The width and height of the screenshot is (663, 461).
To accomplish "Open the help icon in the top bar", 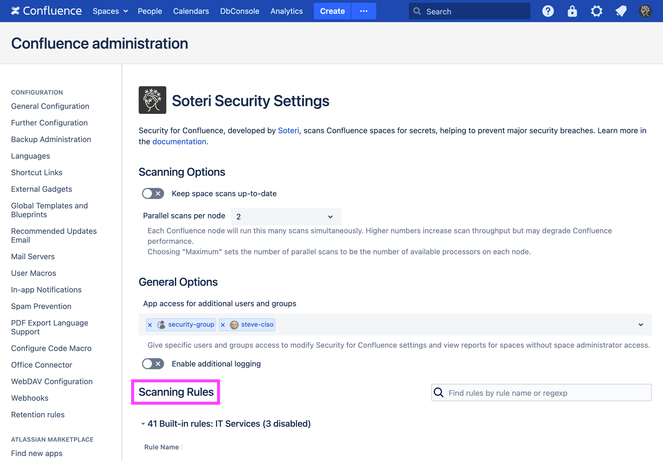I will pos(548,11).
